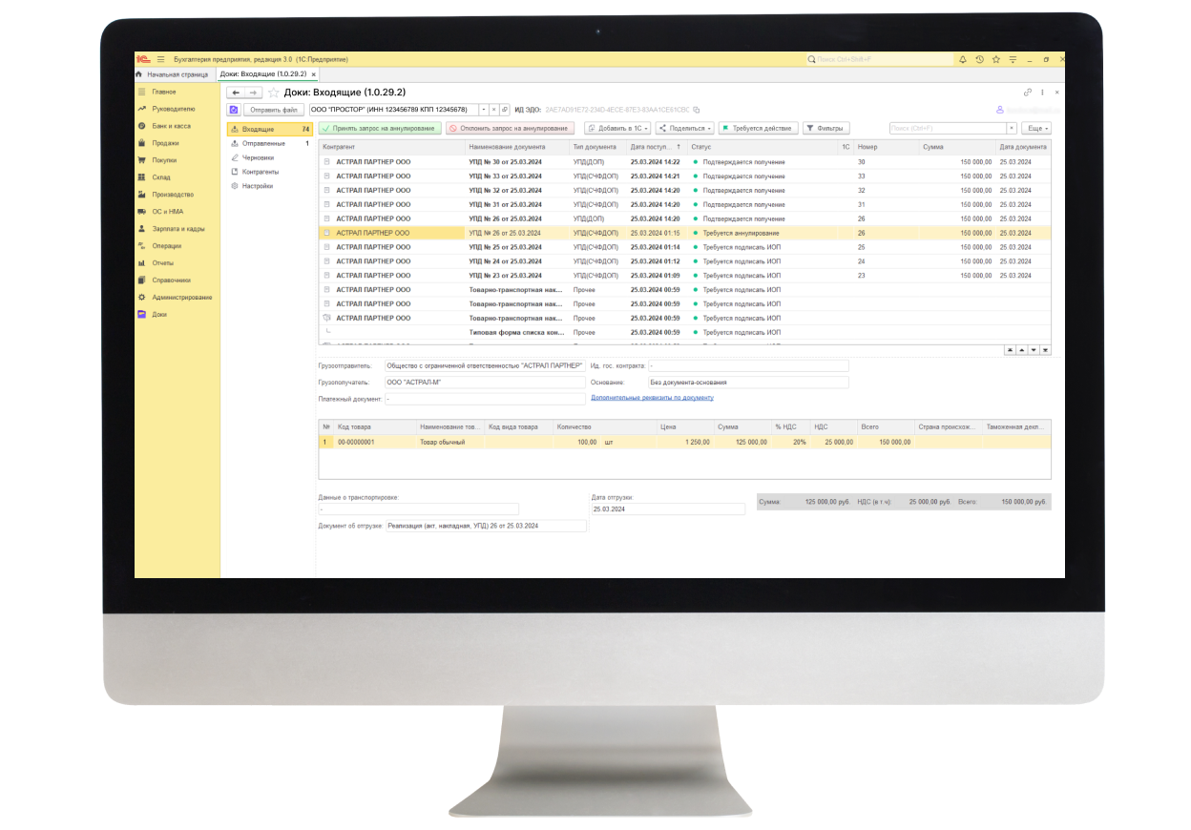Open the Отправленные folder

click(263, 143)
